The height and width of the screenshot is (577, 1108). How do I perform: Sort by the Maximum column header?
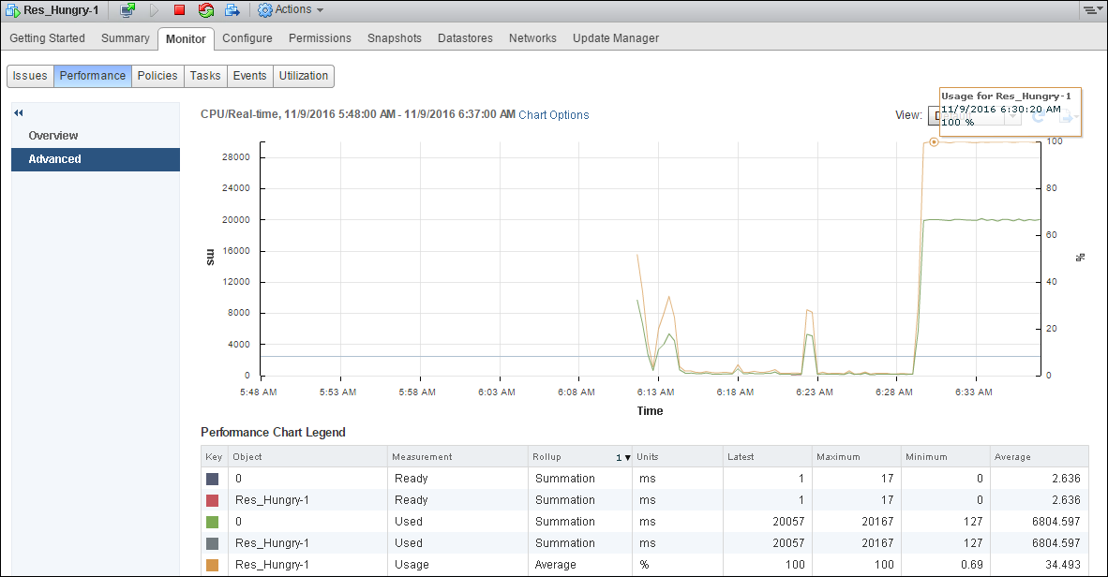(856, 457)
